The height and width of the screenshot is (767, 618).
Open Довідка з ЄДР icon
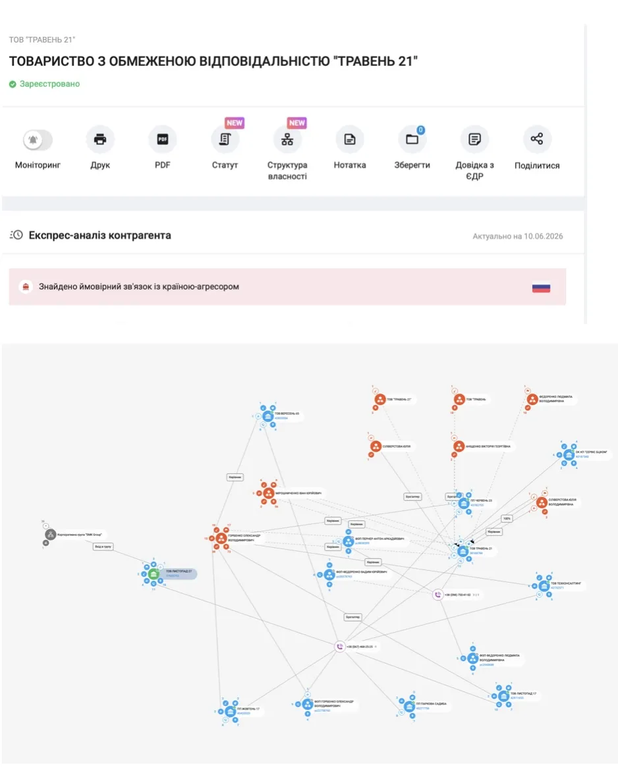(x=474, y=140)
